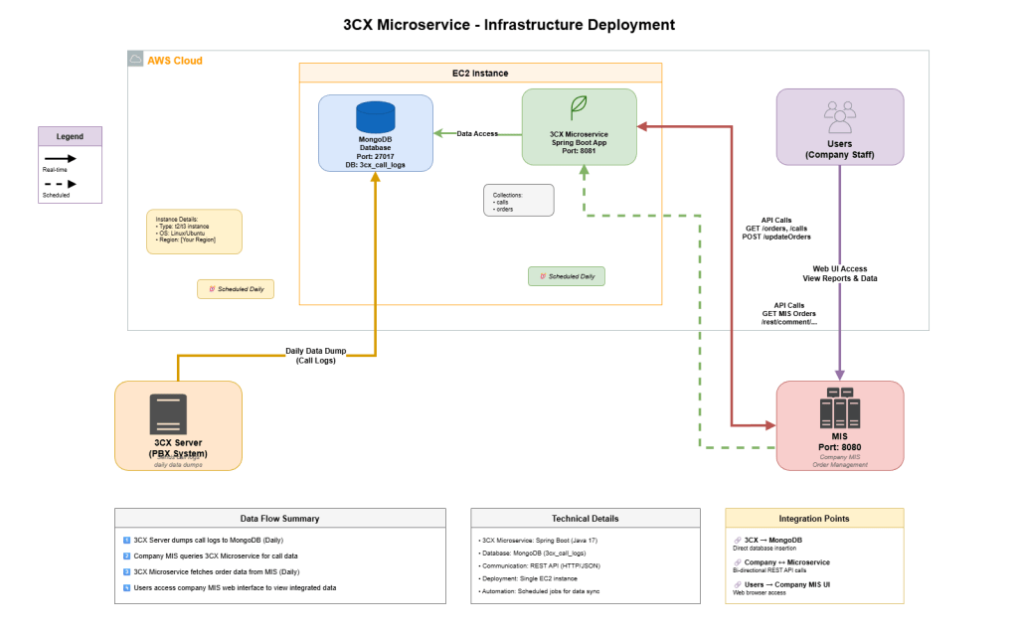
Task: Click the AWS Cloud logo icon
Action: click(134, 60)
